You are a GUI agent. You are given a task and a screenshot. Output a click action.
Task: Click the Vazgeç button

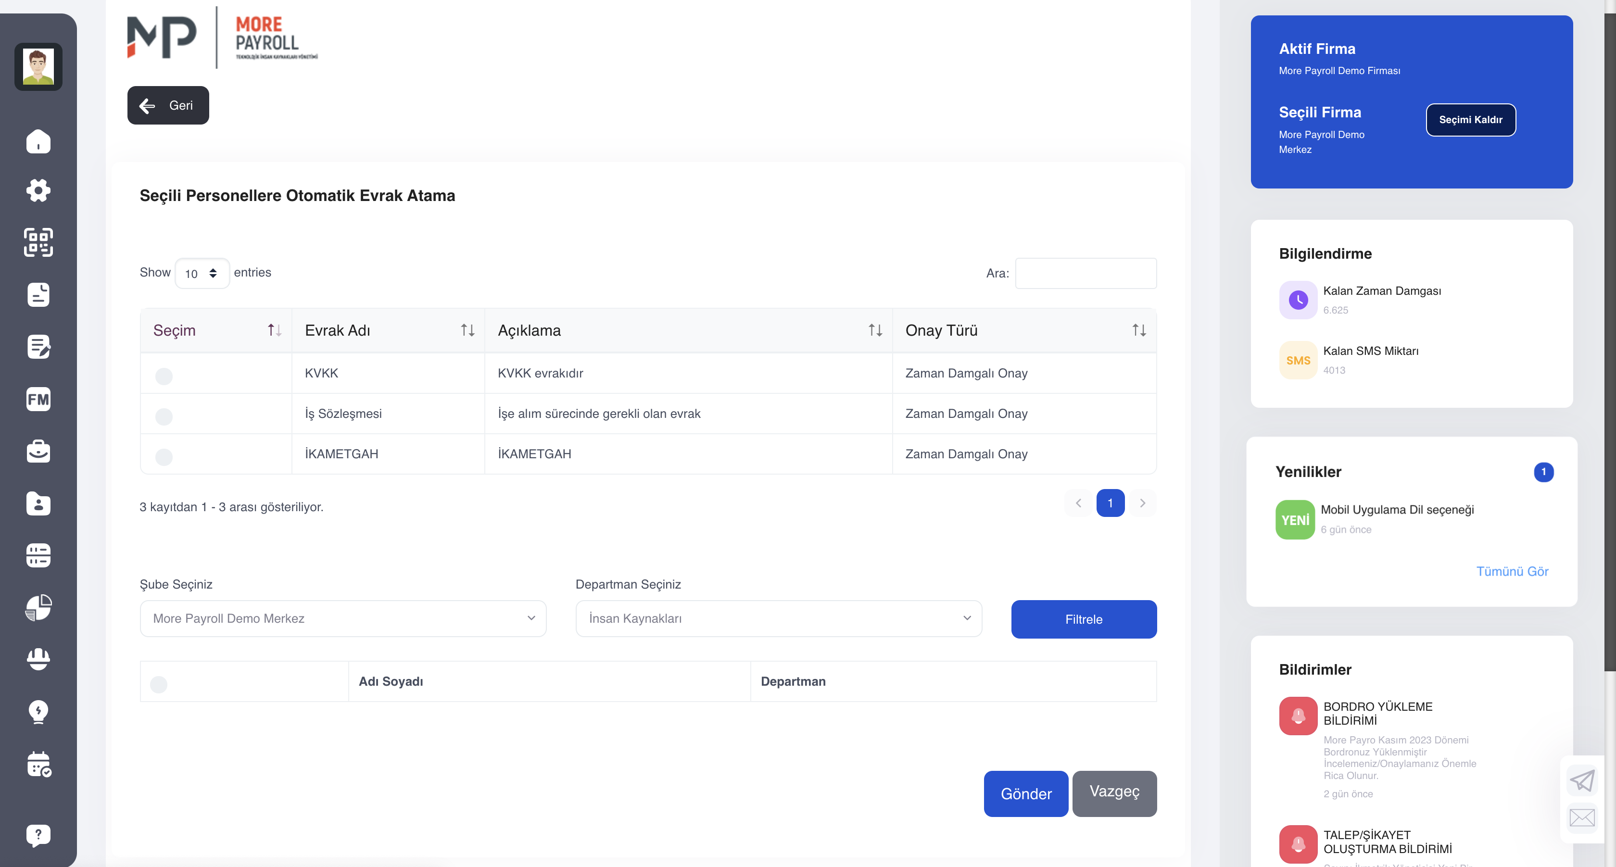click(x=1114, y=793)
